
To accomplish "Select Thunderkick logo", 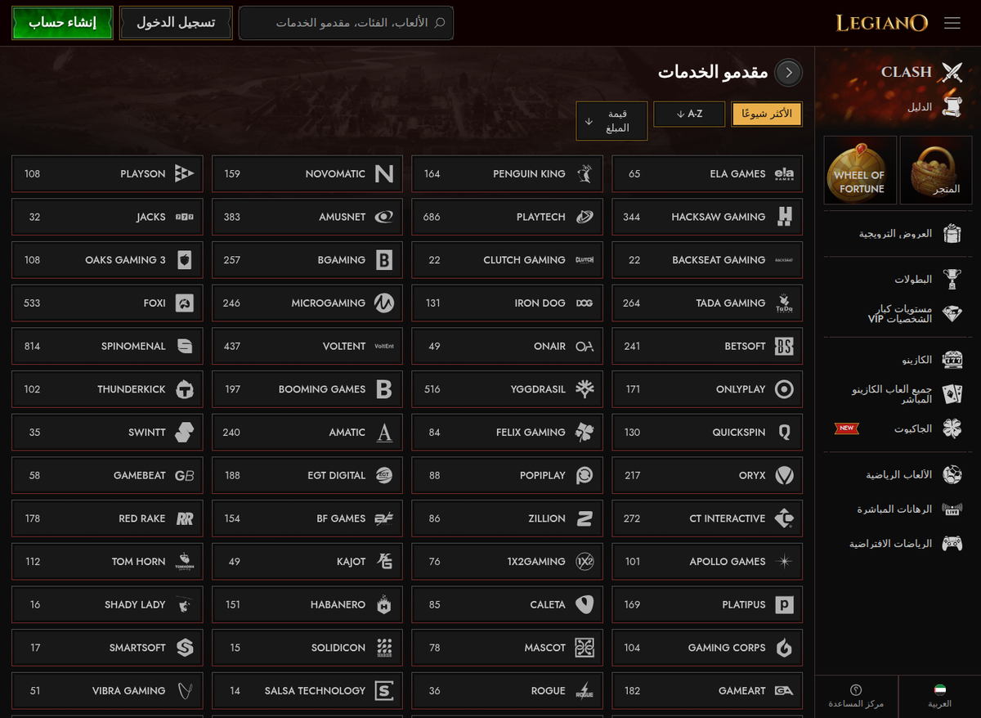I will pos(185,389).
